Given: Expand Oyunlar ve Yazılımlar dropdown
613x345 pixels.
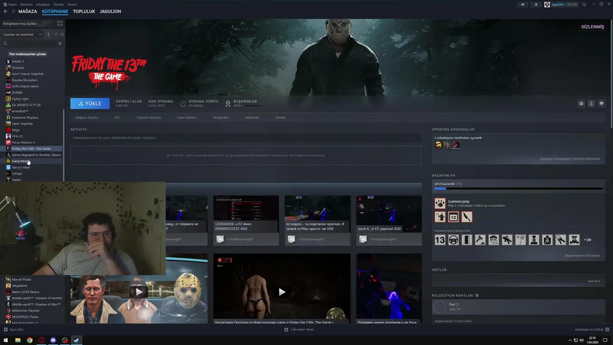Looking at the screenshot, I should pos(22,34).
